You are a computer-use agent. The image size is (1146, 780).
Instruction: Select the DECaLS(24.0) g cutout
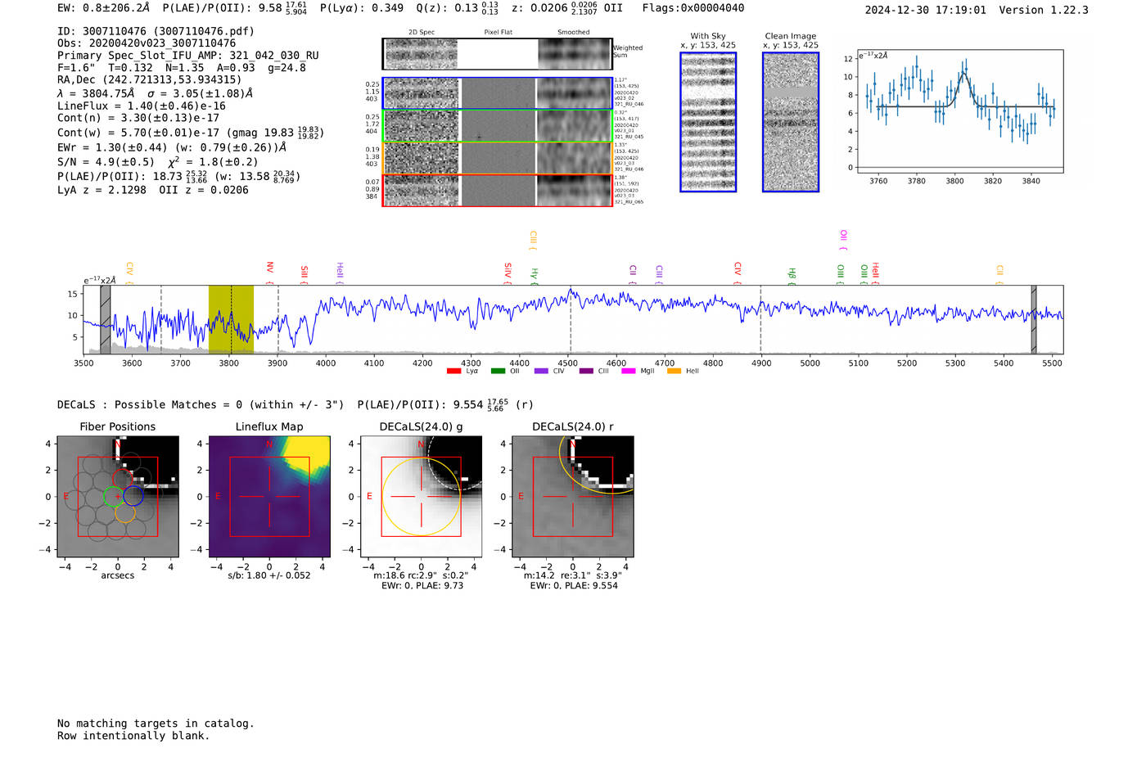[x=422, y=497]
